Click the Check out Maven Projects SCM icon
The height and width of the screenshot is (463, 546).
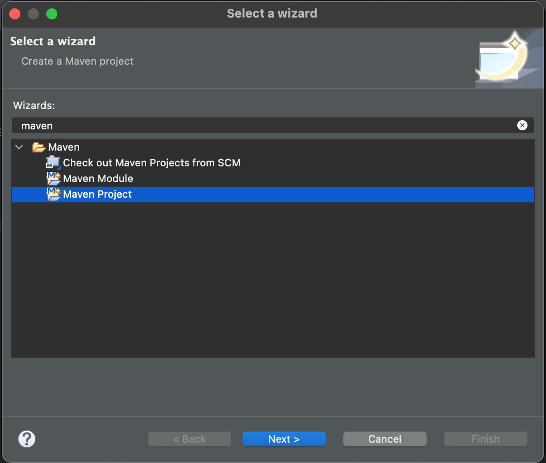(x=54, y=163)
